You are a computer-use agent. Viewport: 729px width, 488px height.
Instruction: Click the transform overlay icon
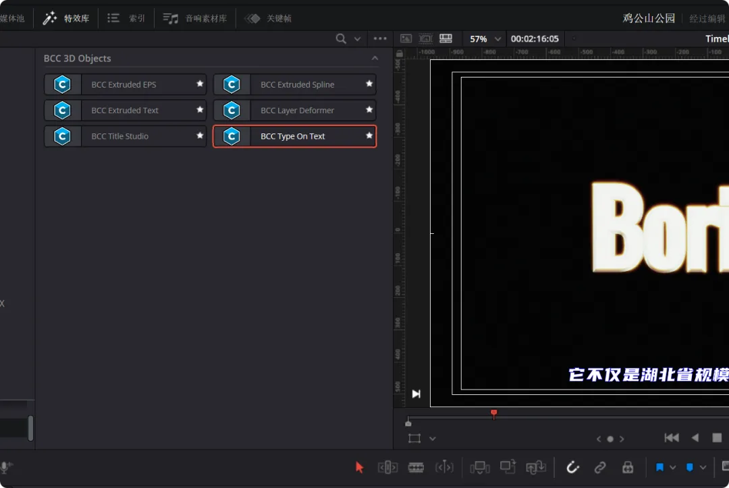tap(414, 438)
